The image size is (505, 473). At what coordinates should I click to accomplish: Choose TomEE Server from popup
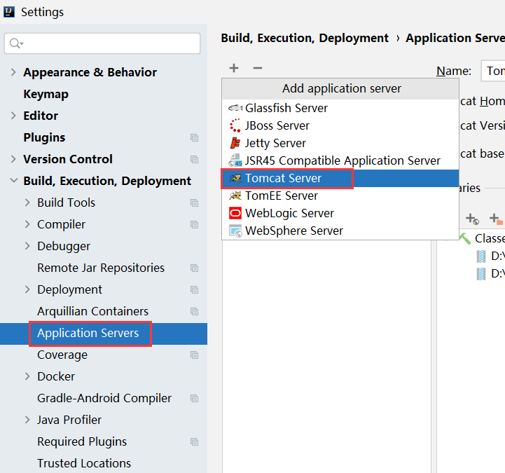(x=340, y=196)
